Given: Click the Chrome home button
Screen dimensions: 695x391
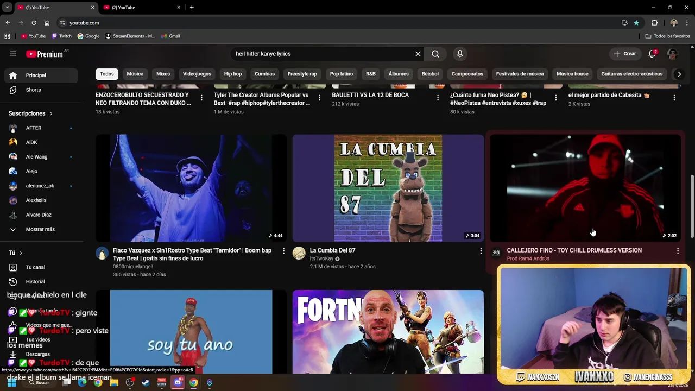Looking at the screenshot, I should 47,23.
